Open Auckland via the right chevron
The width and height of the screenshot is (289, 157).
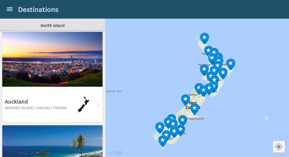(x=98, y=105)
